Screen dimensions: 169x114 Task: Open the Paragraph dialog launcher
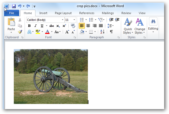tap(118, 37)
